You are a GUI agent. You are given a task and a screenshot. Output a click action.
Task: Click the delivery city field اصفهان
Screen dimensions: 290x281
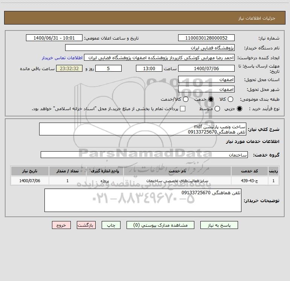206,89
